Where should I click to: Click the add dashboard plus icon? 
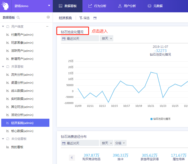(48, 17)
